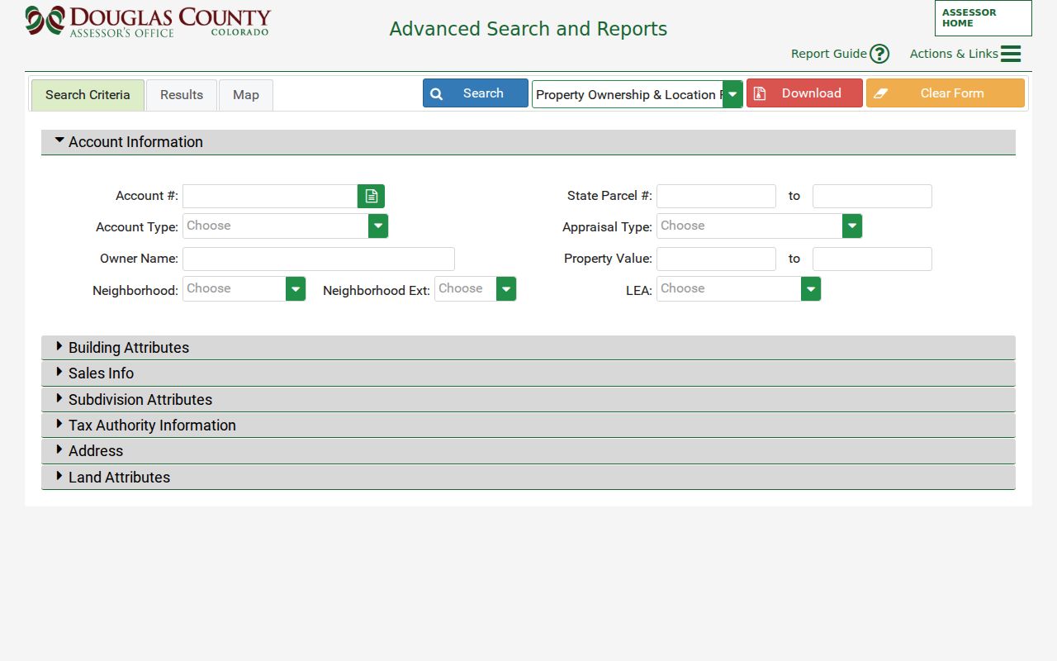Viewport: 1057px width, 661px height.
Task: Click the red Download button
Action: 804,93
